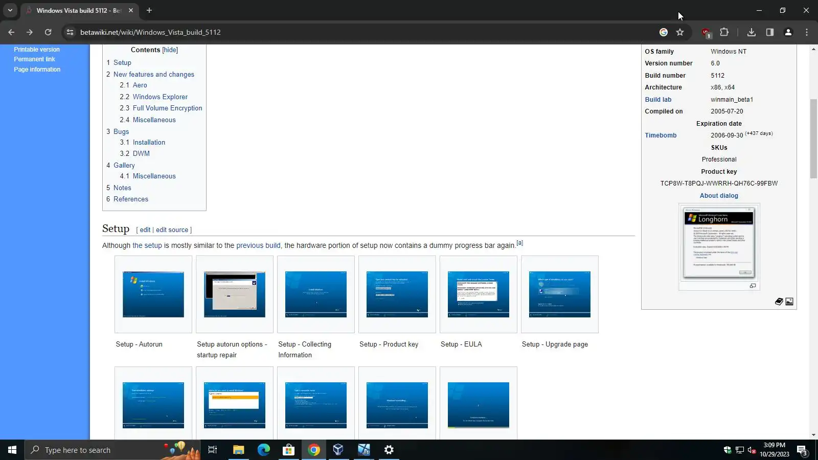Open the Build lab infobox link

pyautogui.click(x=658, y=100)
